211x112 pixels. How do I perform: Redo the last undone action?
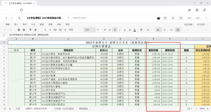(10, 30)
